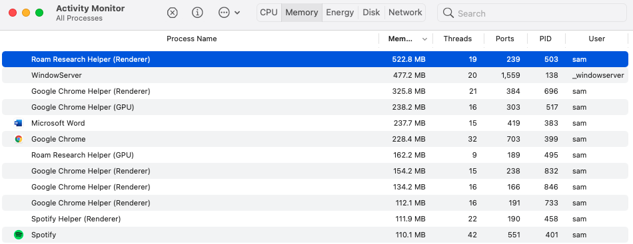The height and width of the screenshot is (244, 633).
Task: Click the 162.2 MB memory value
Action: [409, 155]
